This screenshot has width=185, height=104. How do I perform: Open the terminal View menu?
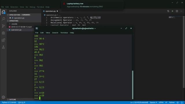[48, 33]
